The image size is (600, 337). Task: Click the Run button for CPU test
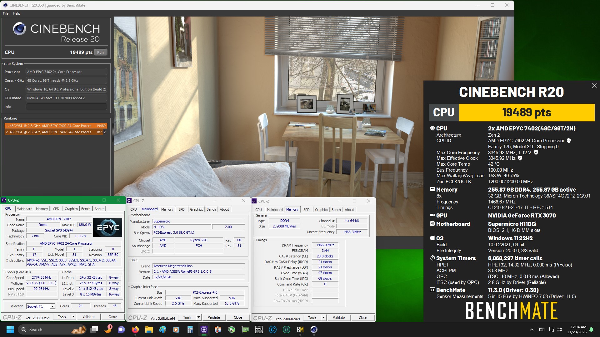(100, 52)
